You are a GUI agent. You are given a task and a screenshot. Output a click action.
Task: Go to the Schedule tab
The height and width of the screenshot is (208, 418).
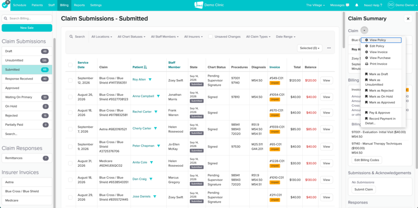click(x=20, y=5)
